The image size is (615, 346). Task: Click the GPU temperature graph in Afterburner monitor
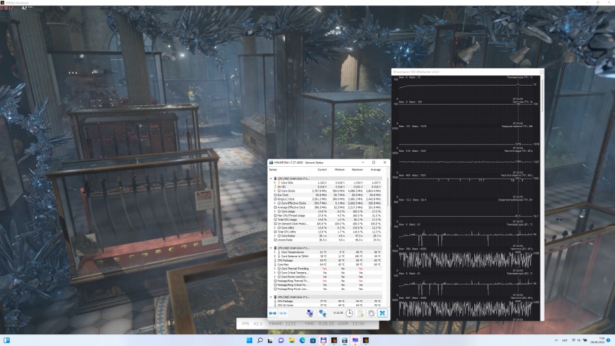tap(465, 87)
